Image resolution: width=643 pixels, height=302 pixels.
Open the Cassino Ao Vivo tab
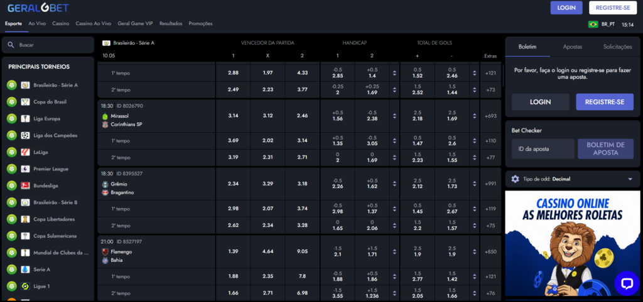tap(94, 24)
